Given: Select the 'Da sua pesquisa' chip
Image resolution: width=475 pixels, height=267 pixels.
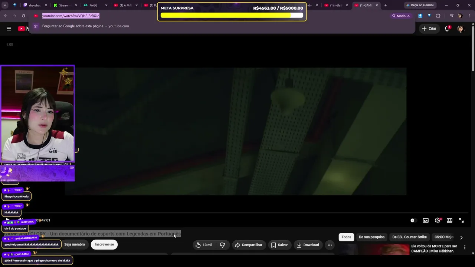Looking at the screenshot, I should click(x=371, y=237).
